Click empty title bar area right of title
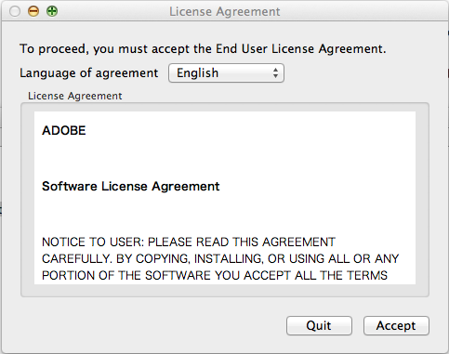This screenshot has height=354, width=449. pos(363,12)
